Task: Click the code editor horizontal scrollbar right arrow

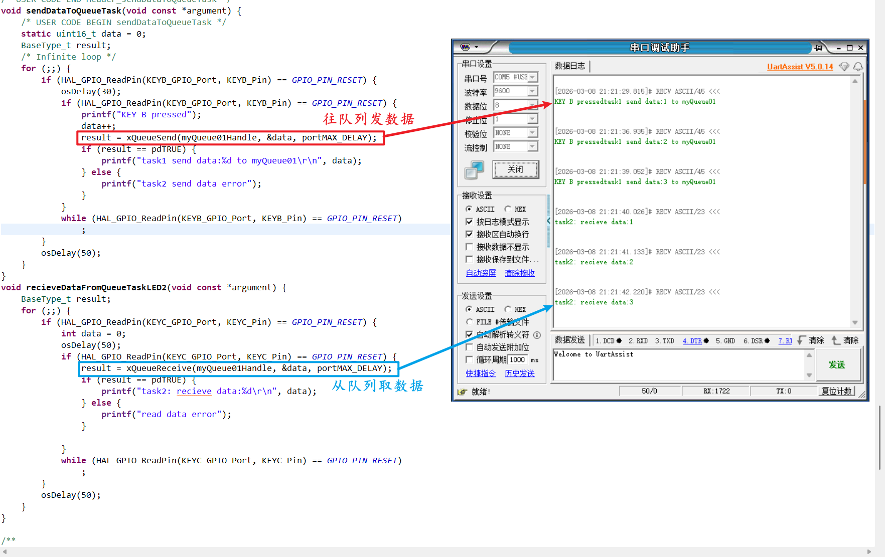Action: click(x=869, y=552)
